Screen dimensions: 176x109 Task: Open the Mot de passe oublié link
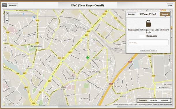coord(148,51)
